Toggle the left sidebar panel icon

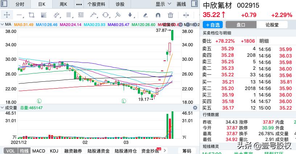4,4
